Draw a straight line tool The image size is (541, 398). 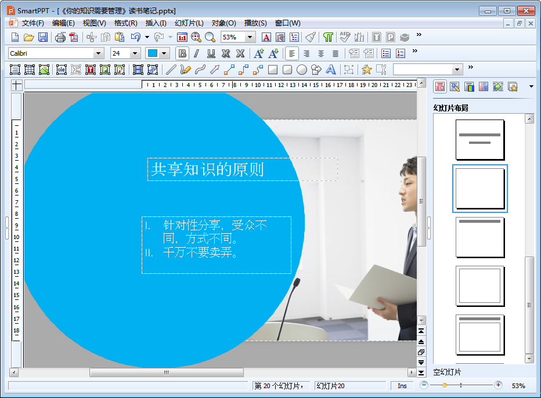pos(171,70)
